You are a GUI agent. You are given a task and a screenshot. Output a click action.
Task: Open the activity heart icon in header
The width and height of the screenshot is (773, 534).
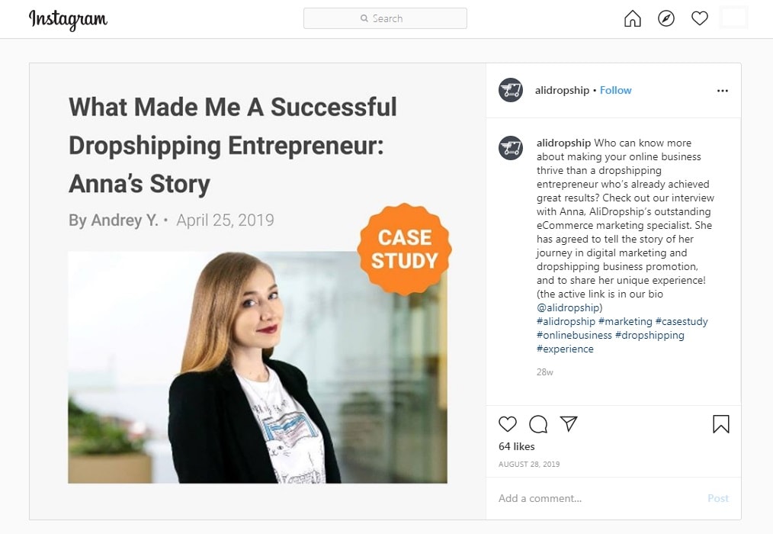tap(700, 18)
